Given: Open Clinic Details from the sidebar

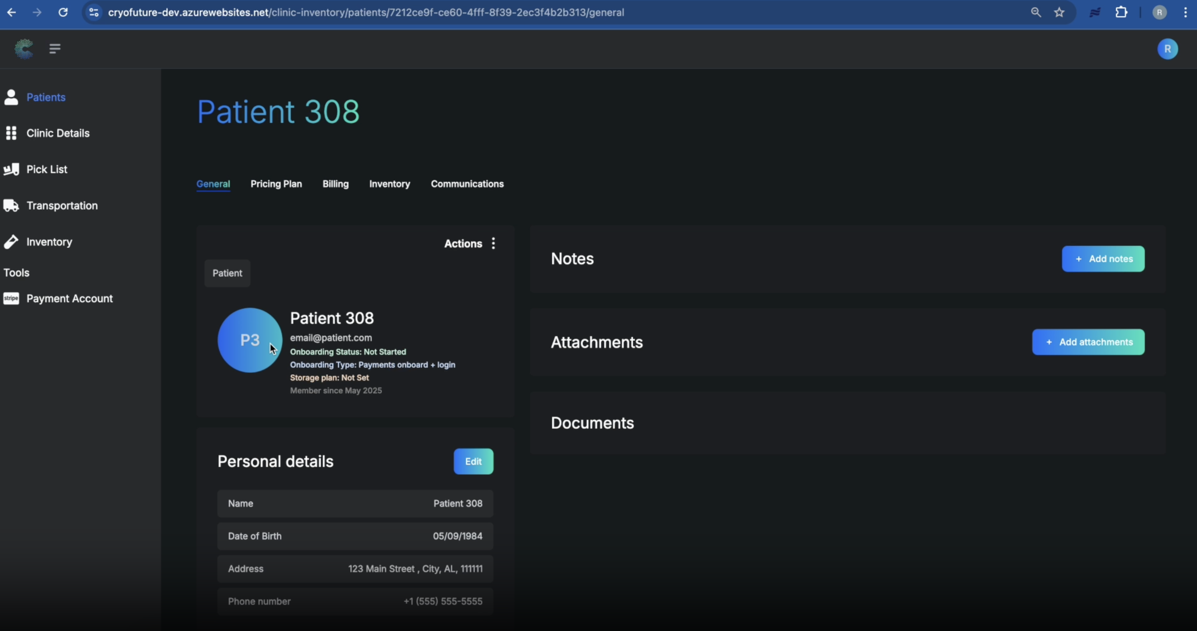Looking at the screenshot, I should coord(58,133).
